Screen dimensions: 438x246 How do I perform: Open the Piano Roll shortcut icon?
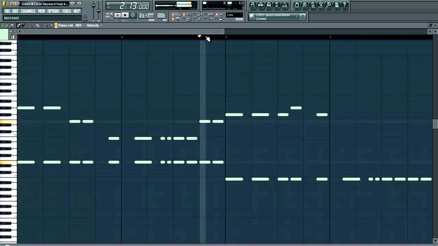point(269,5)
